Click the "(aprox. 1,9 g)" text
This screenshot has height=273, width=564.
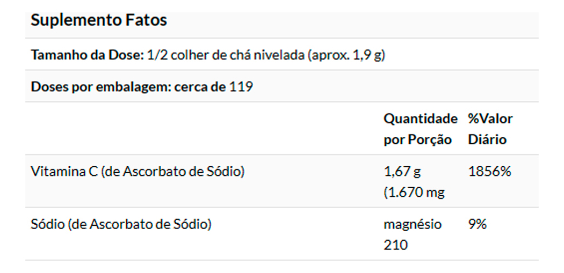[346, 55]
